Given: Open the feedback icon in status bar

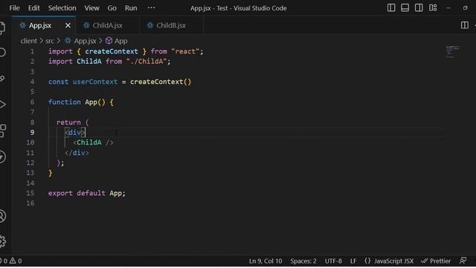Looking at the screenshot, I should click(463, 261).
